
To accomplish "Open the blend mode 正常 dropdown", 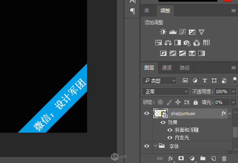I will 166,91.
